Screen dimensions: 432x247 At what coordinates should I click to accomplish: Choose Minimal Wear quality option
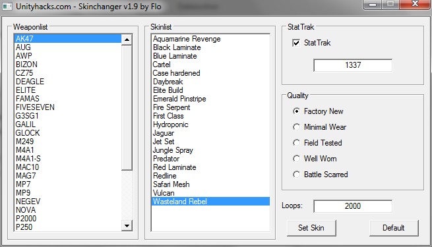296,127
